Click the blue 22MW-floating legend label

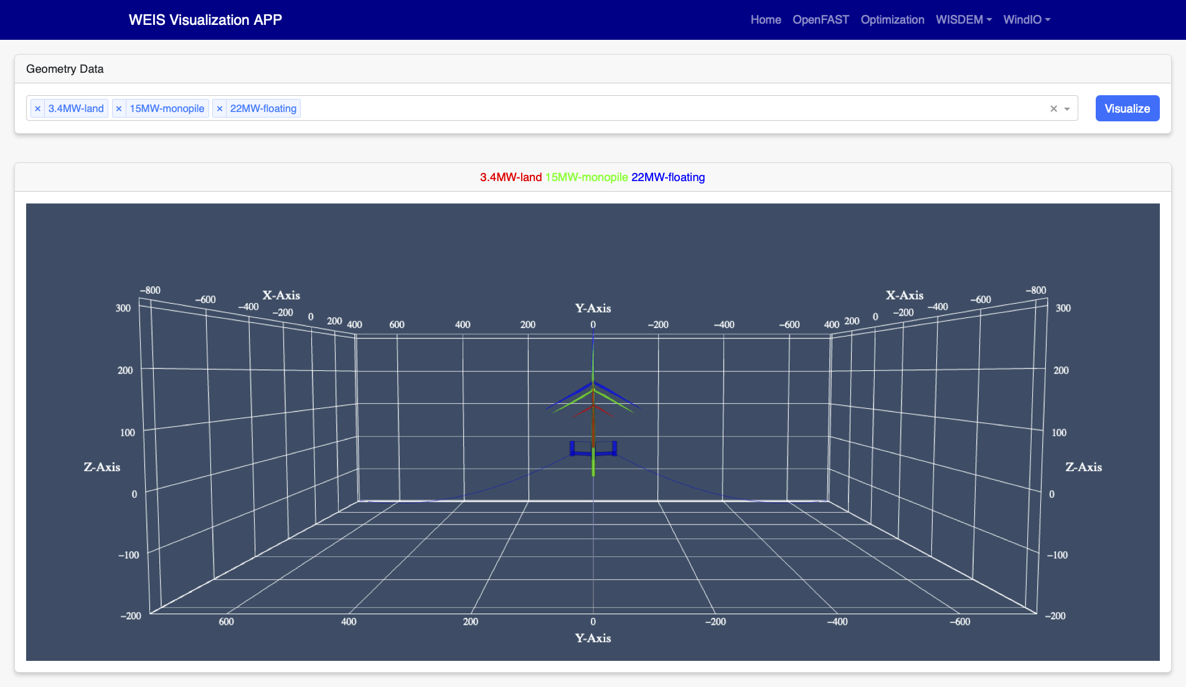pos(668,177)
